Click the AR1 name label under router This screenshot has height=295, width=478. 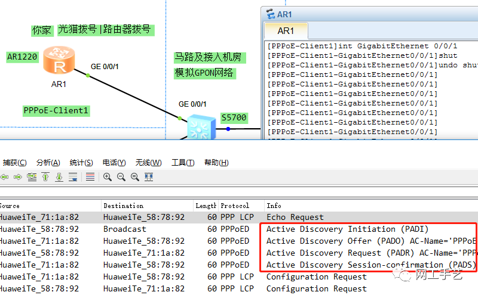pos(59,84)
